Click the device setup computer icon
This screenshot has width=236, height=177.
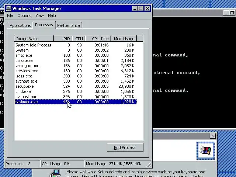click(x=55, y=173)
